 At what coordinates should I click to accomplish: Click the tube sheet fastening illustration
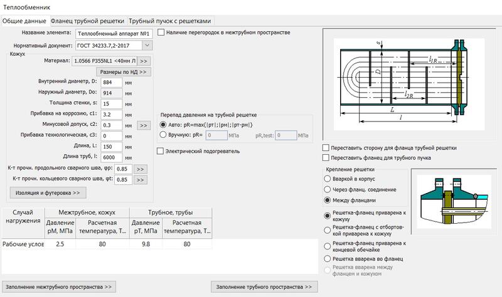point(454,202)
